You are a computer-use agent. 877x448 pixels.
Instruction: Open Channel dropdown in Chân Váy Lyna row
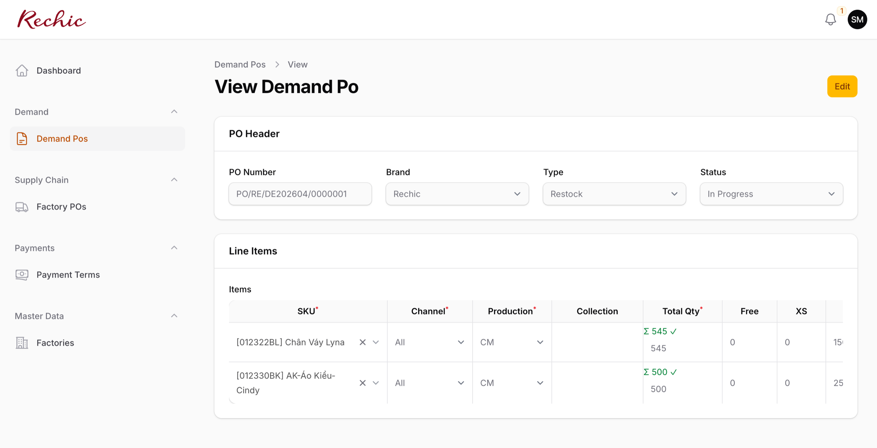pos(430,342)
